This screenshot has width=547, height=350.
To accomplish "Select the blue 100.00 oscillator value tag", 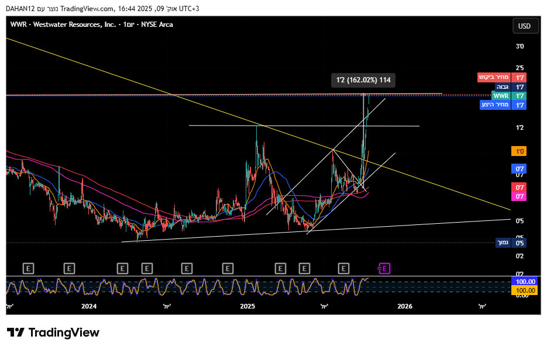I will [524, 282].
